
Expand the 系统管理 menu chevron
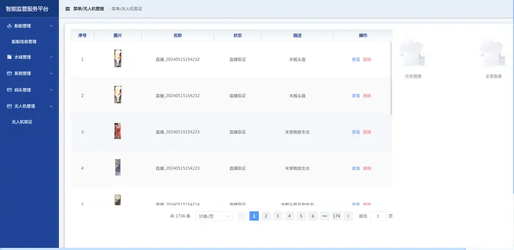point(51,73)
